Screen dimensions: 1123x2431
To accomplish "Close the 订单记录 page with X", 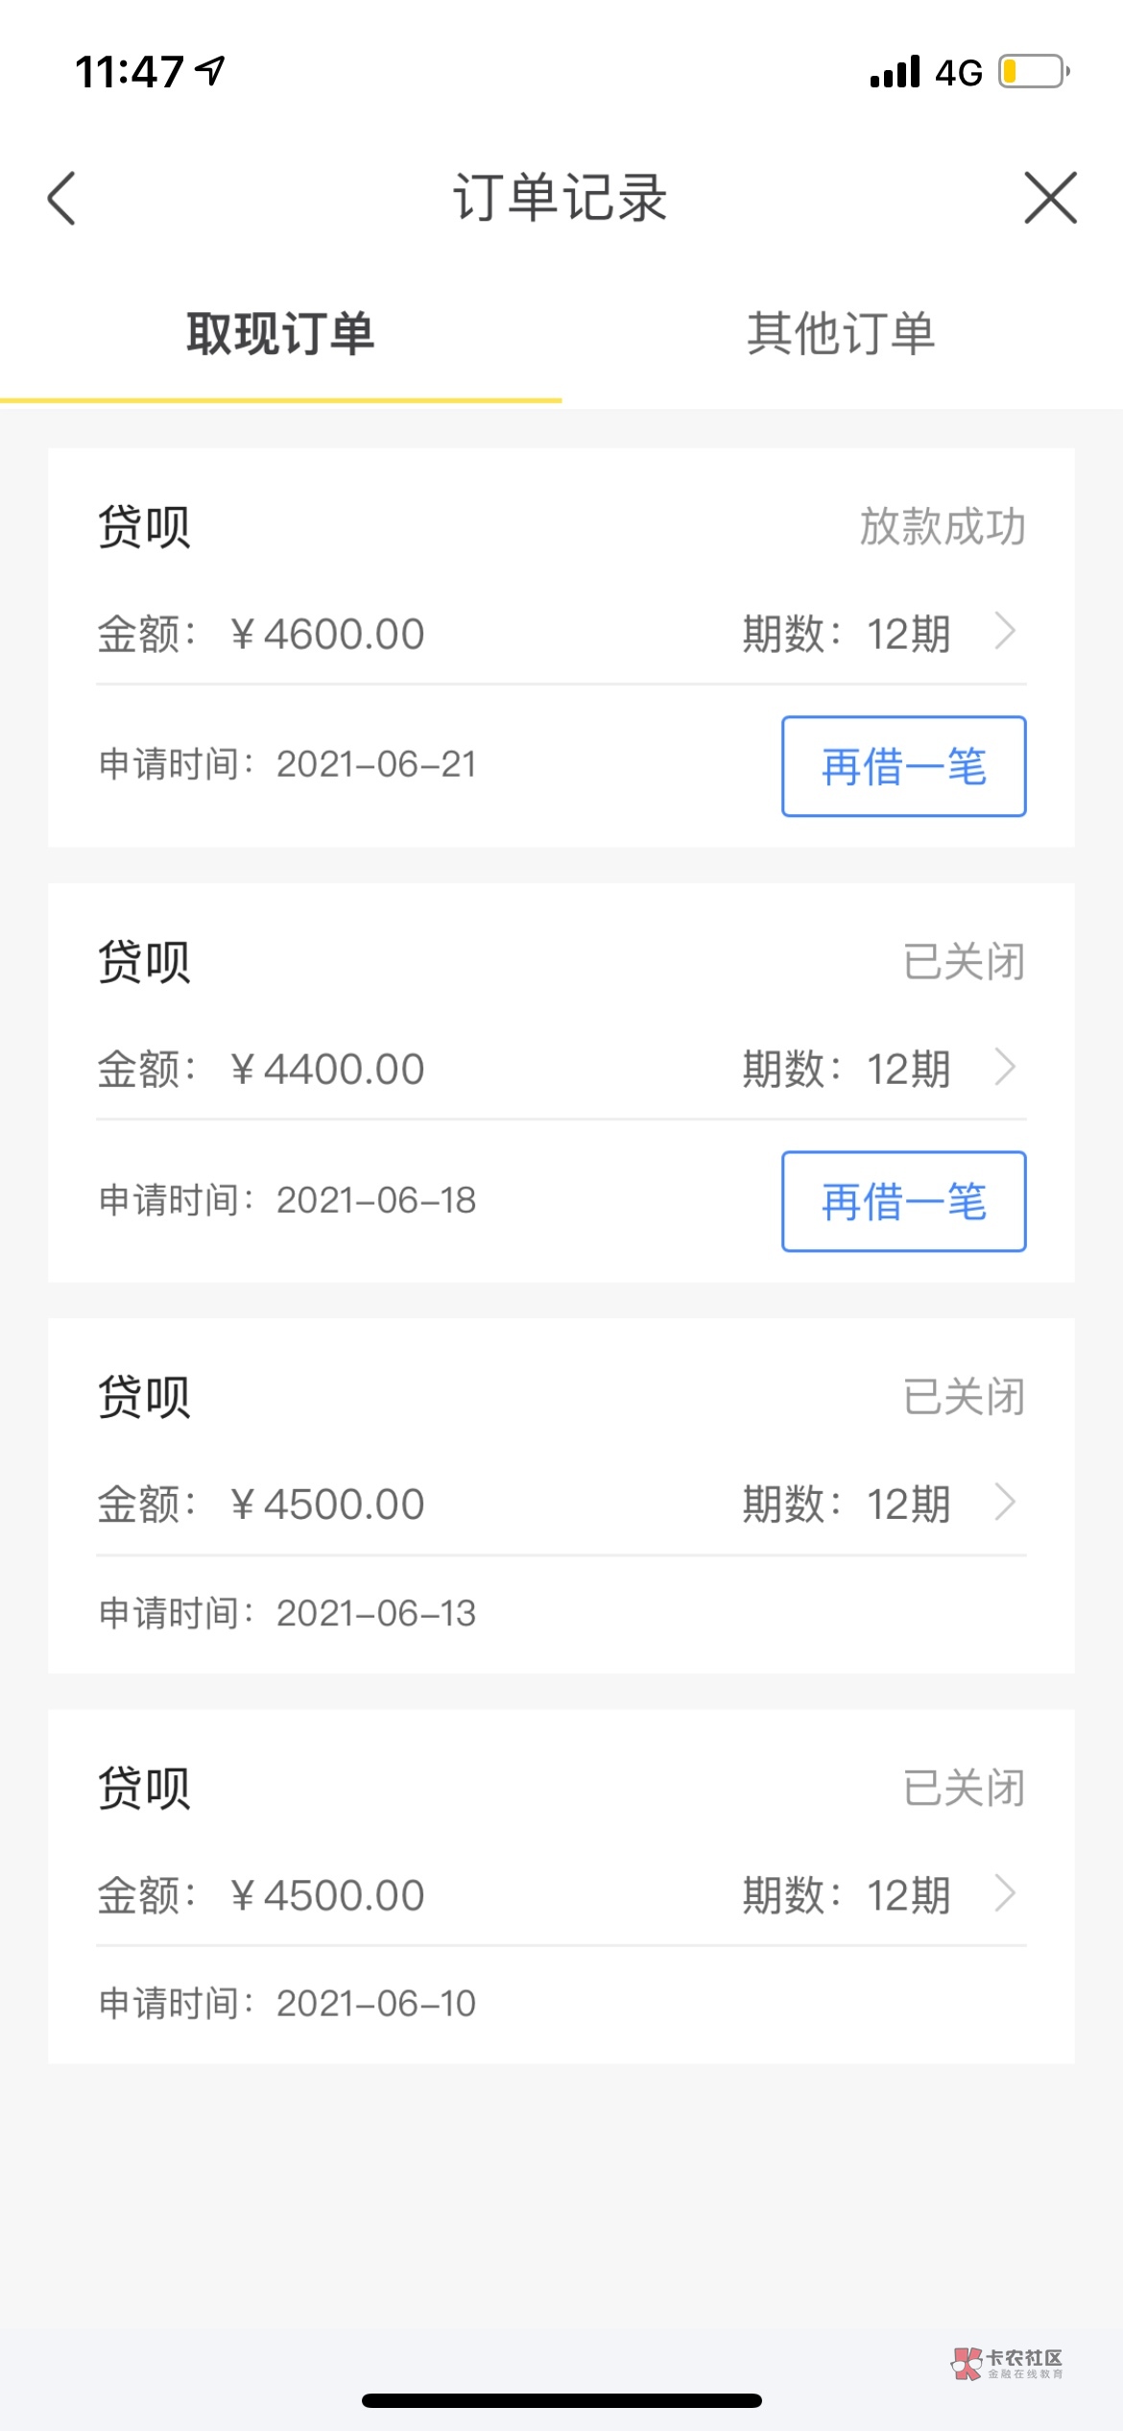I will tap(1050, 199).
